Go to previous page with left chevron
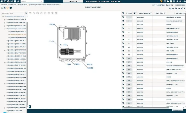This screenshot has height=113, width=186. (x=182, y=9)
